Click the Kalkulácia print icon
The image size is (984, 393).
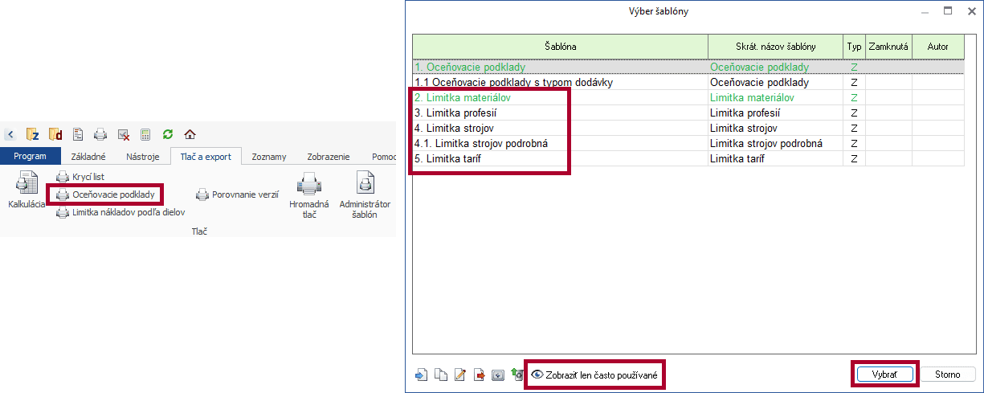pyautogui.click(x=26, y=186)
